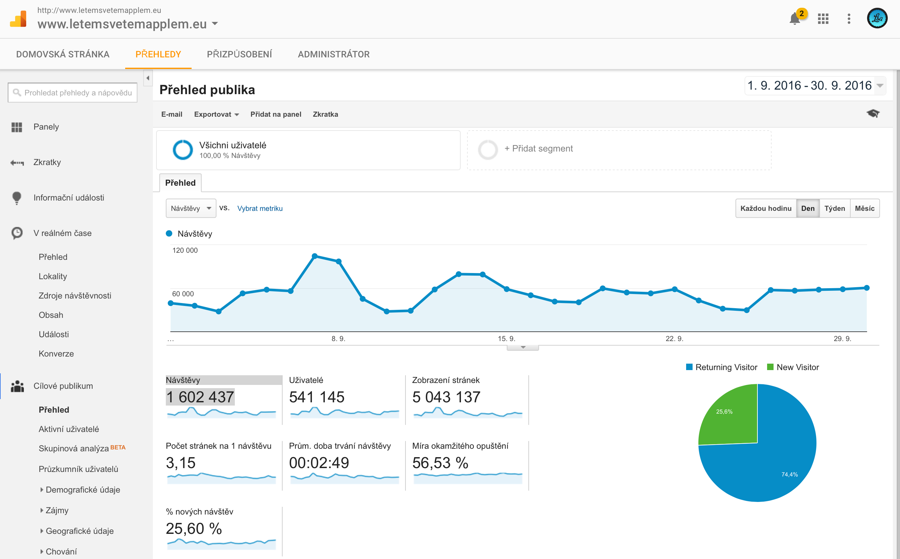Click the three-dot more options icon
This screenshot has width=900, height=559.
[x=849, y=18]
